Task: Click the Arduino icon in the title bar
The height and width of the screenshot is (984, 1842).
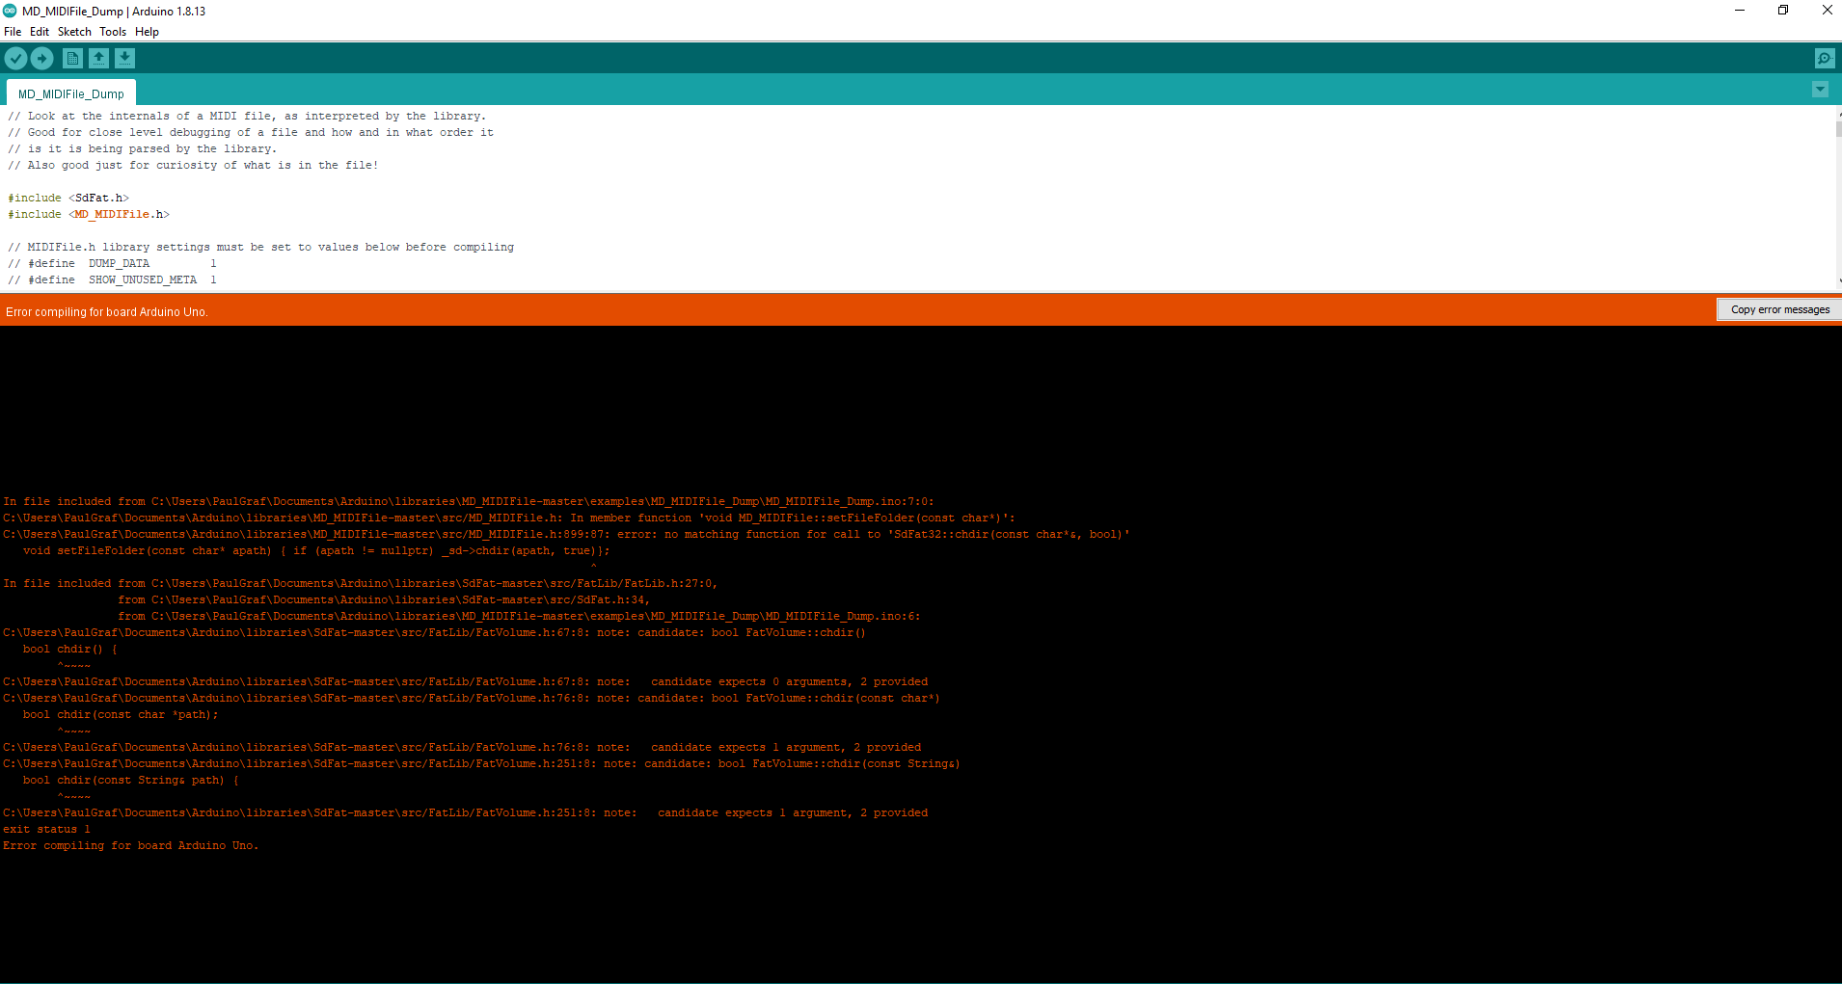Action: tap(9, 11)
